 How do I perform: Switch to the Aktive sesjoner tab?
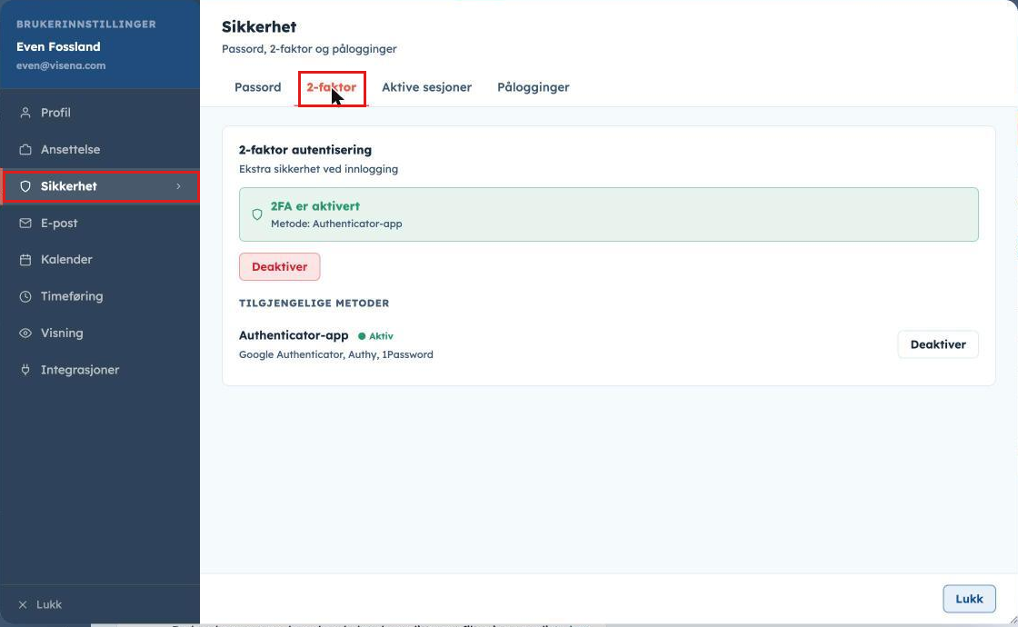[x=426, y=87]
